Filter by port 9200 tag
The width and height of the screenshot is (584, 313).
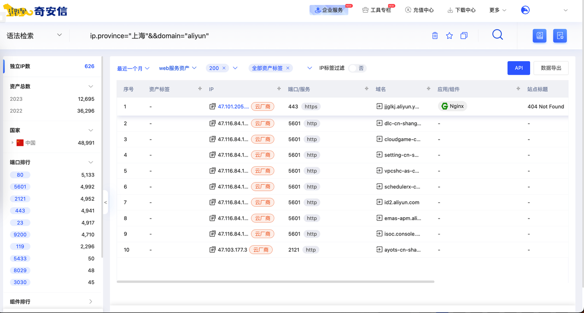coord(20,235)
